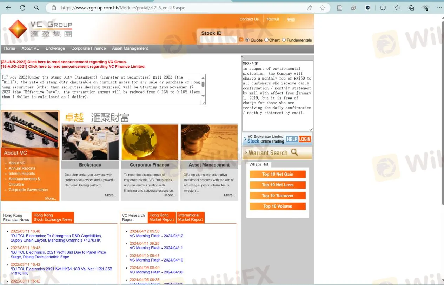Select the Fundamentals radio button

point(284,40)
